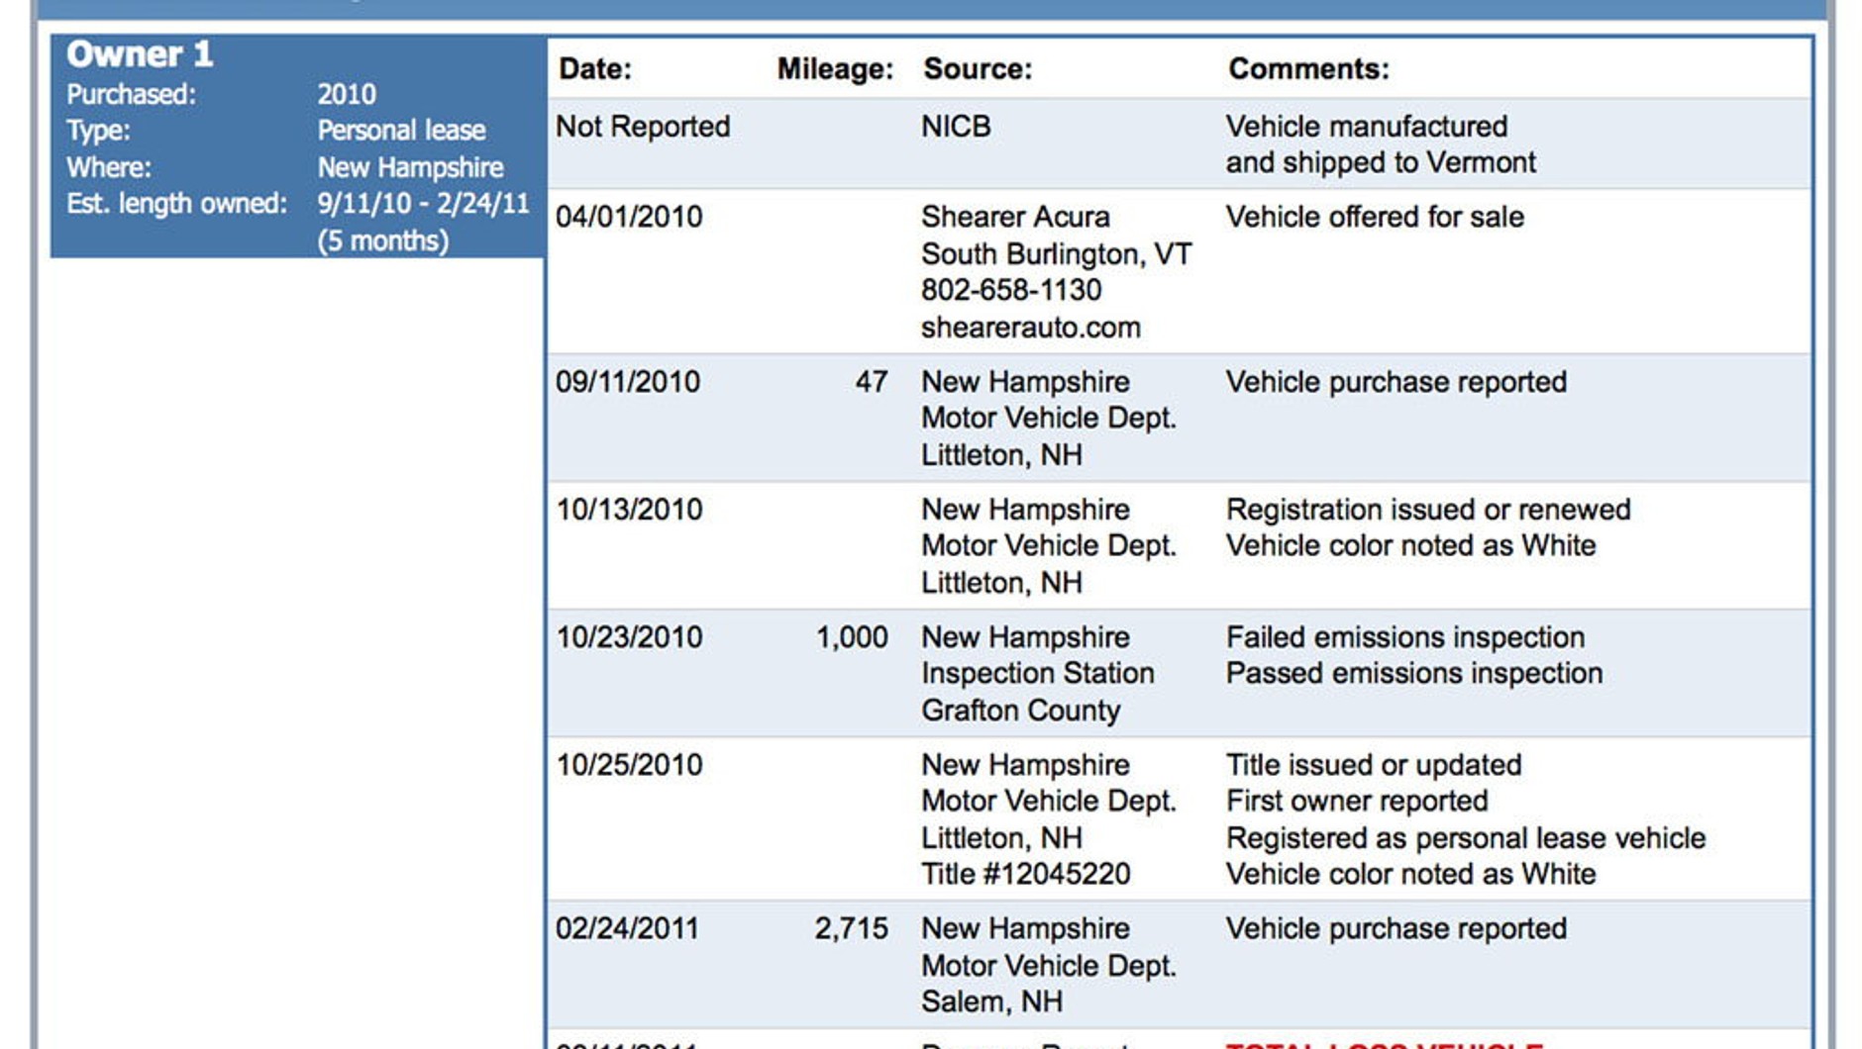The width and height of the screenshot is (1862, 1049).
Task: Click 'Vehicle manufactured' comment text
Action: coord(1367,127)
